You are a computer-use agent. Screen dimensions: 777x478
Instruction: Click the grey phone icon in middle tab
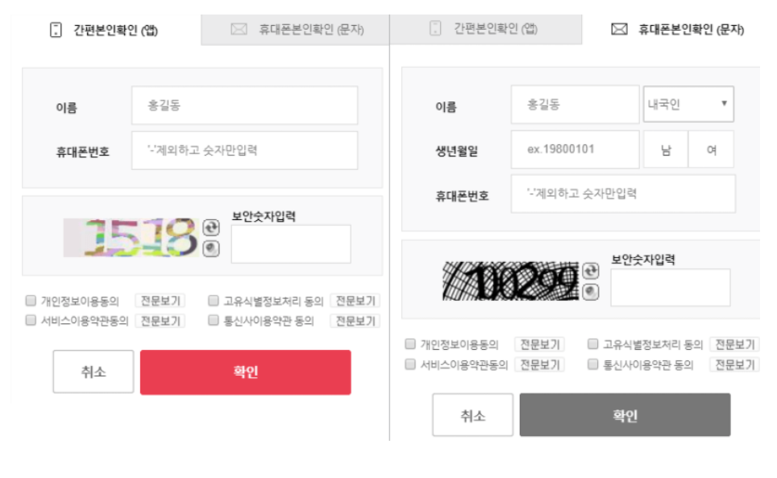[435, 28]
